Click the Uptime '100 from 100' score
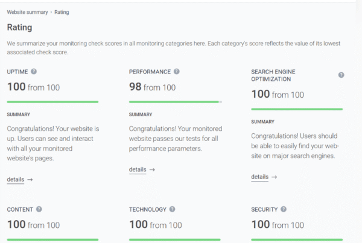 [33, 87]
